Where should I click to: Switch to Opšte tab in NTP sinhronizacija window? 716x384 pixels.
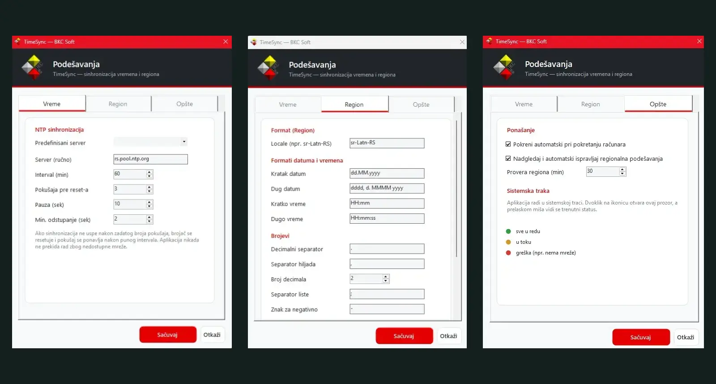coord(184,104)
